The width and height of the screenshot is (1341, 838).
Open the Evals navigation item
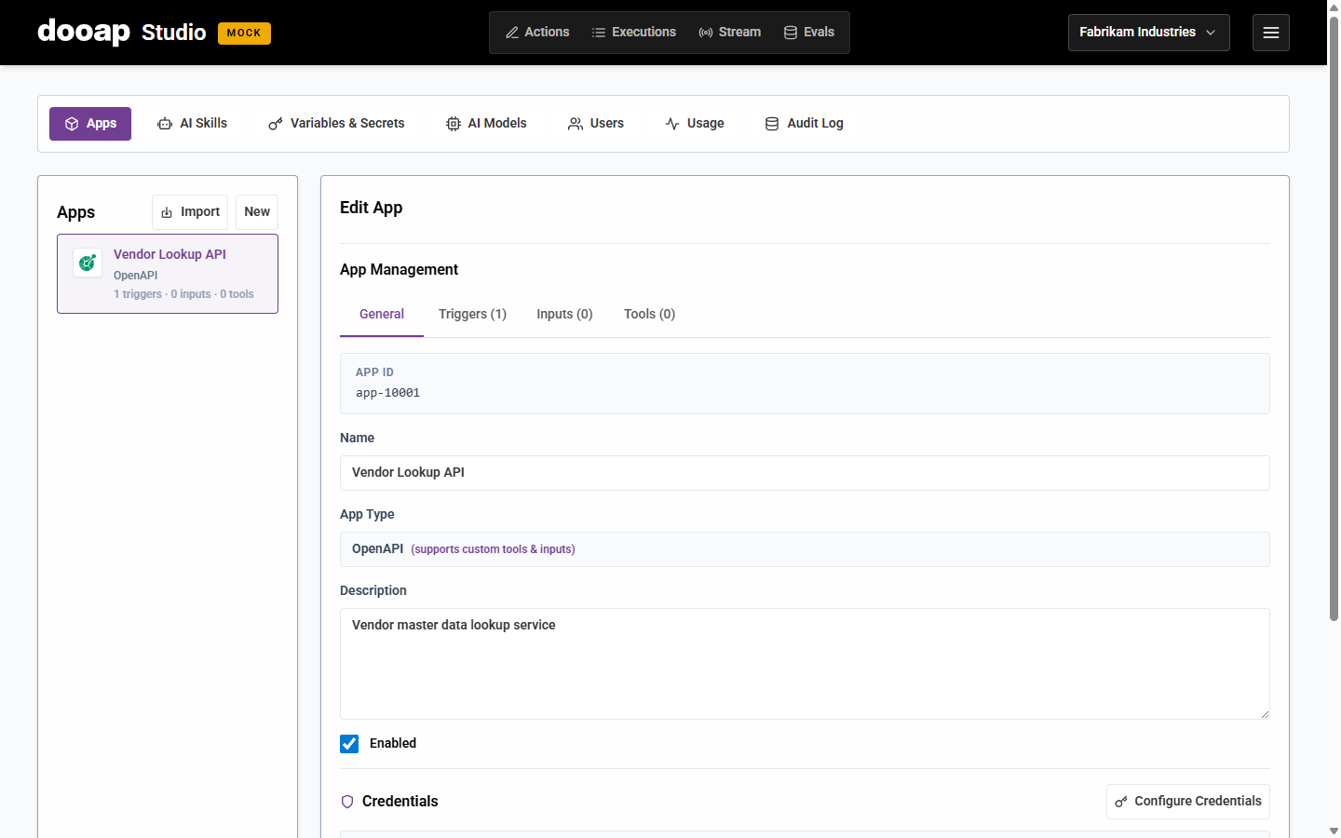(809, 33)
